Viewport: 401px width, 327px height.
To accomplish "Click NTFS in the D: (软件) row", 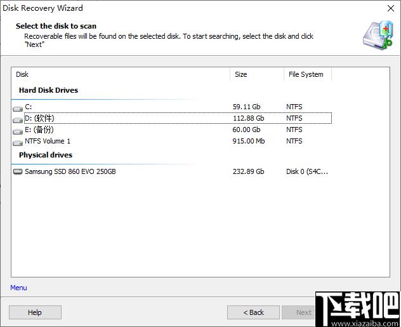I will [294, 118].
